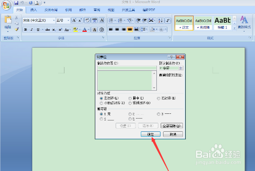Open the Font dialog launcher
The height and width of the screenshot is (171, 255).
tap(103, 38)
